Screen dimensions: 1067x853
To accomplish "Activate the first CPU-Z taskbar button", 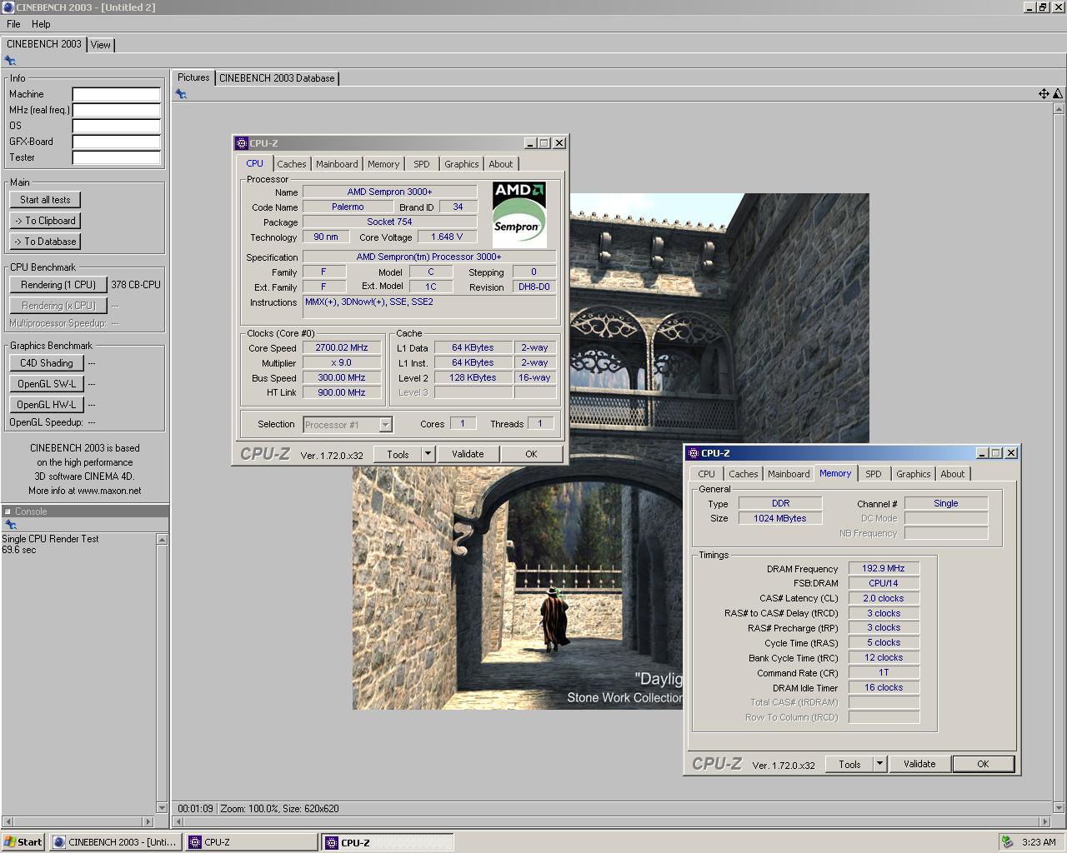I will pos(251,842).
